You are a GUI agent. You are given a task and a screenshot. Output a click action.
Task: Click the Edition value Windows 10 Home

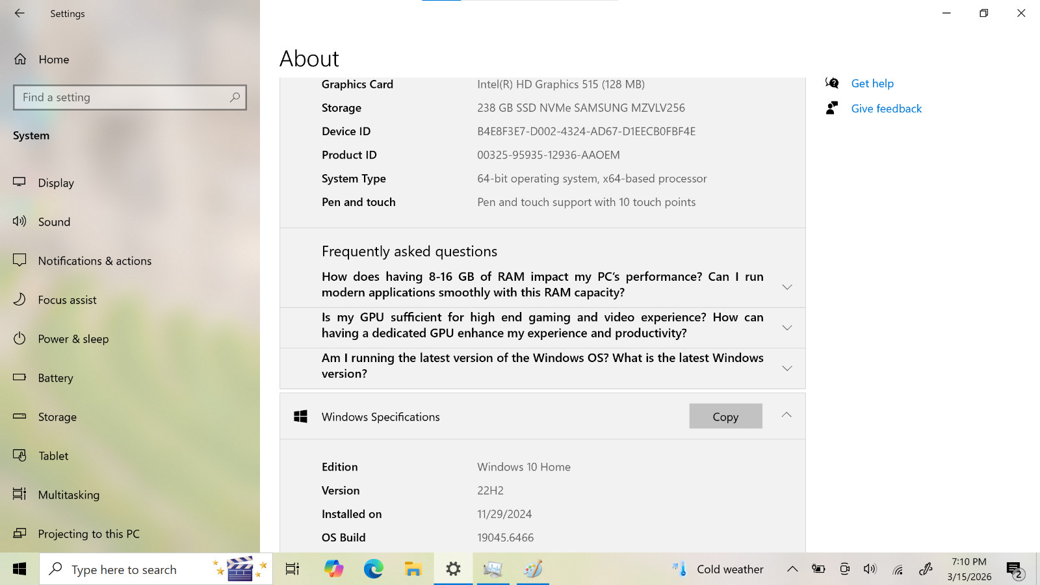524,467
